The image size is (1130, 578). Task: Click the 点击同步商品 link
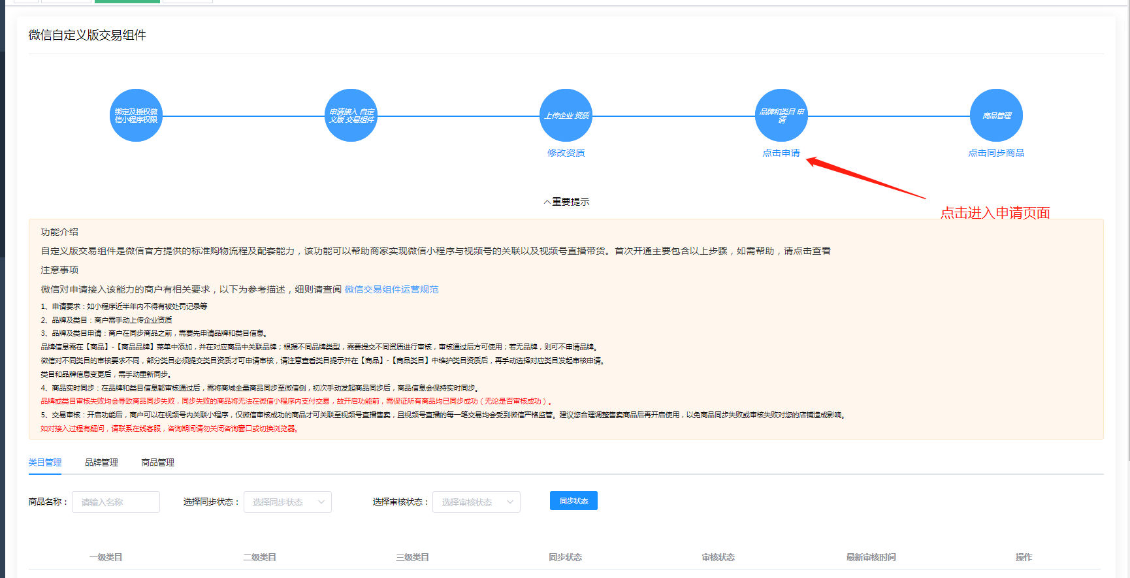[996, 153]
